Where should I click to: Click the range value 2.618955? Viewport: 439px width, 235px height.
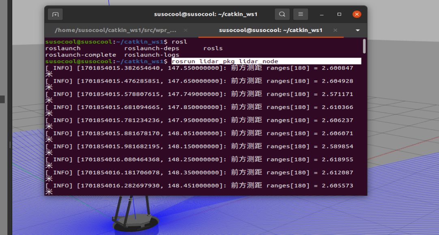pyautogui.click(x=338, y=160)
